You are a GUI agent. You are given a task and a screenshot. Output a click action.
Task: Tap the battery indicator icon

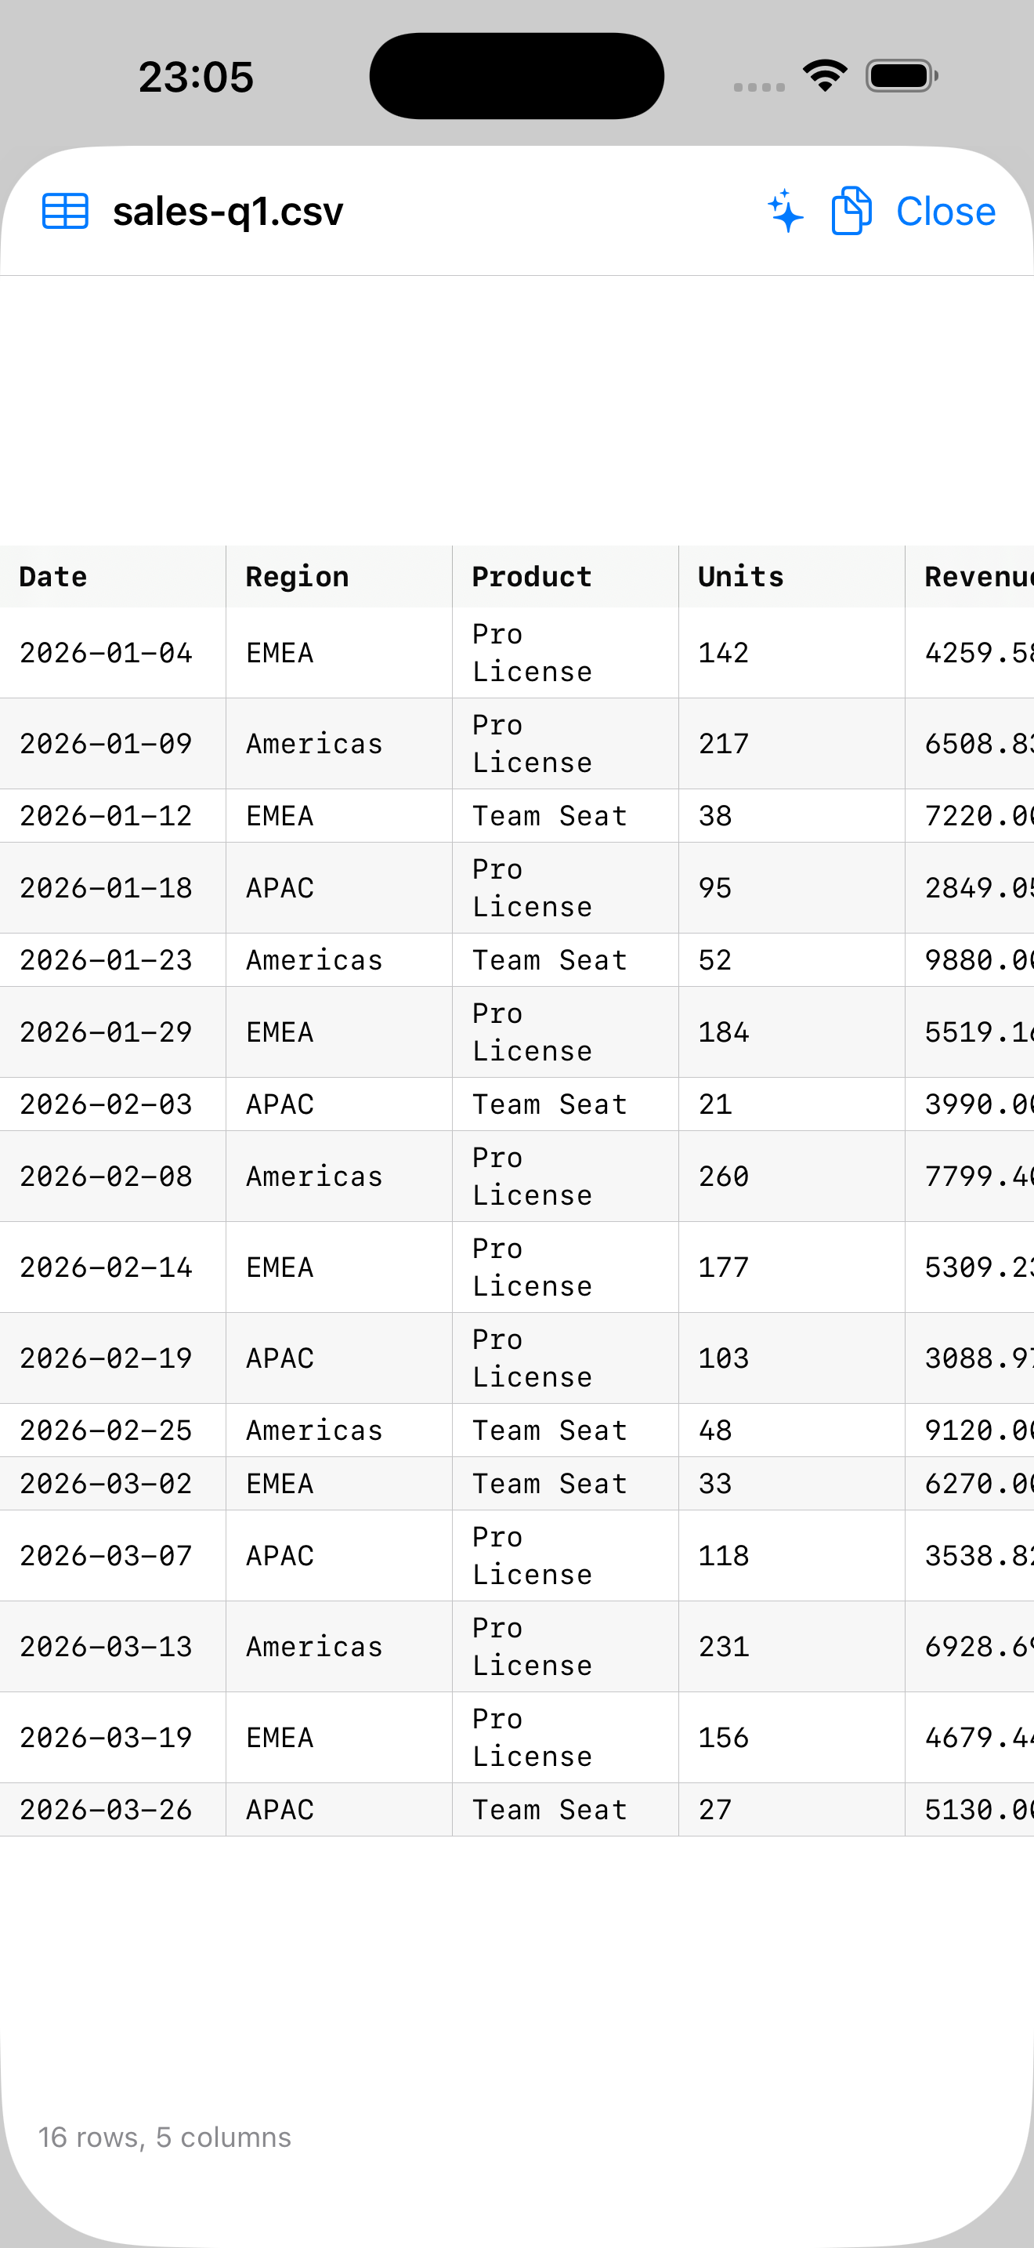point(902,76)
